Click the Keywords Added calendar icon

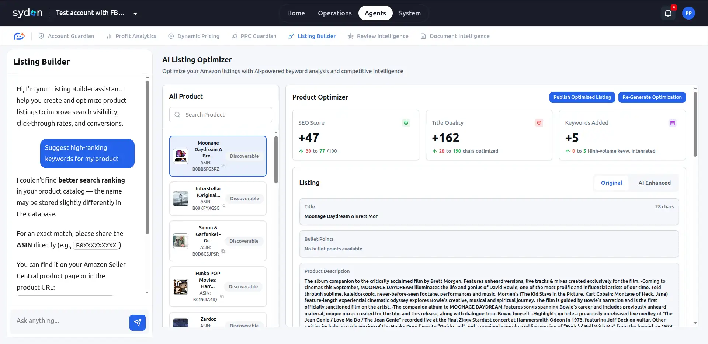[x=673, y=123]
